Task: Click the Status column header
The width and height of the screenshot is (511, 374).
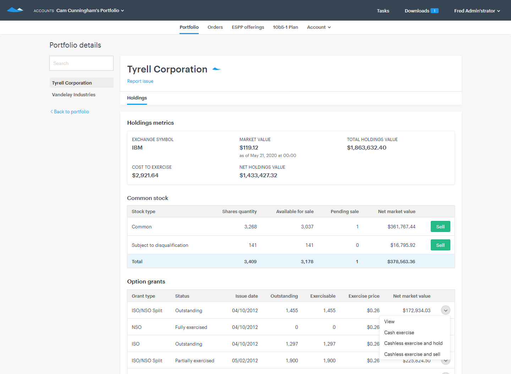Action: click(182, 296)
